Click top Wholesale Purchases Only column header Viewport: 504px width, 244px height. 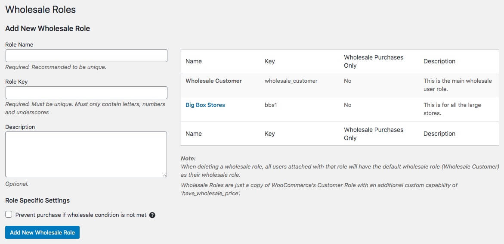tap(373, 61)
